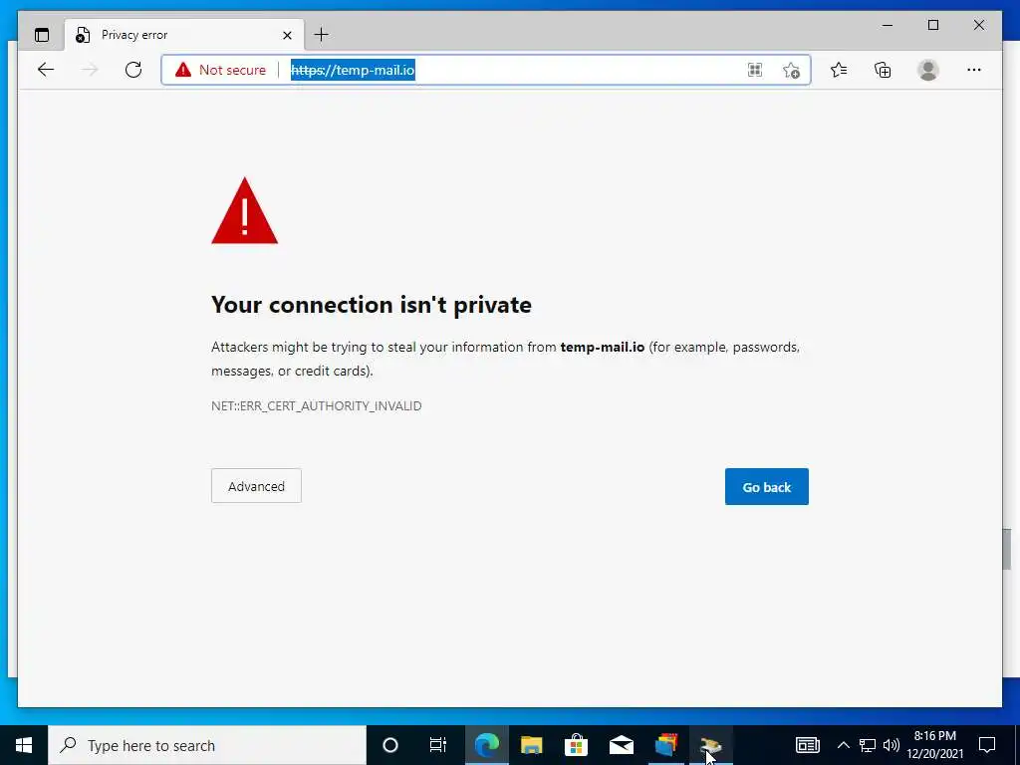
Task: Open the vertical tabs panel icon
Action: click(x=42, y=35)
